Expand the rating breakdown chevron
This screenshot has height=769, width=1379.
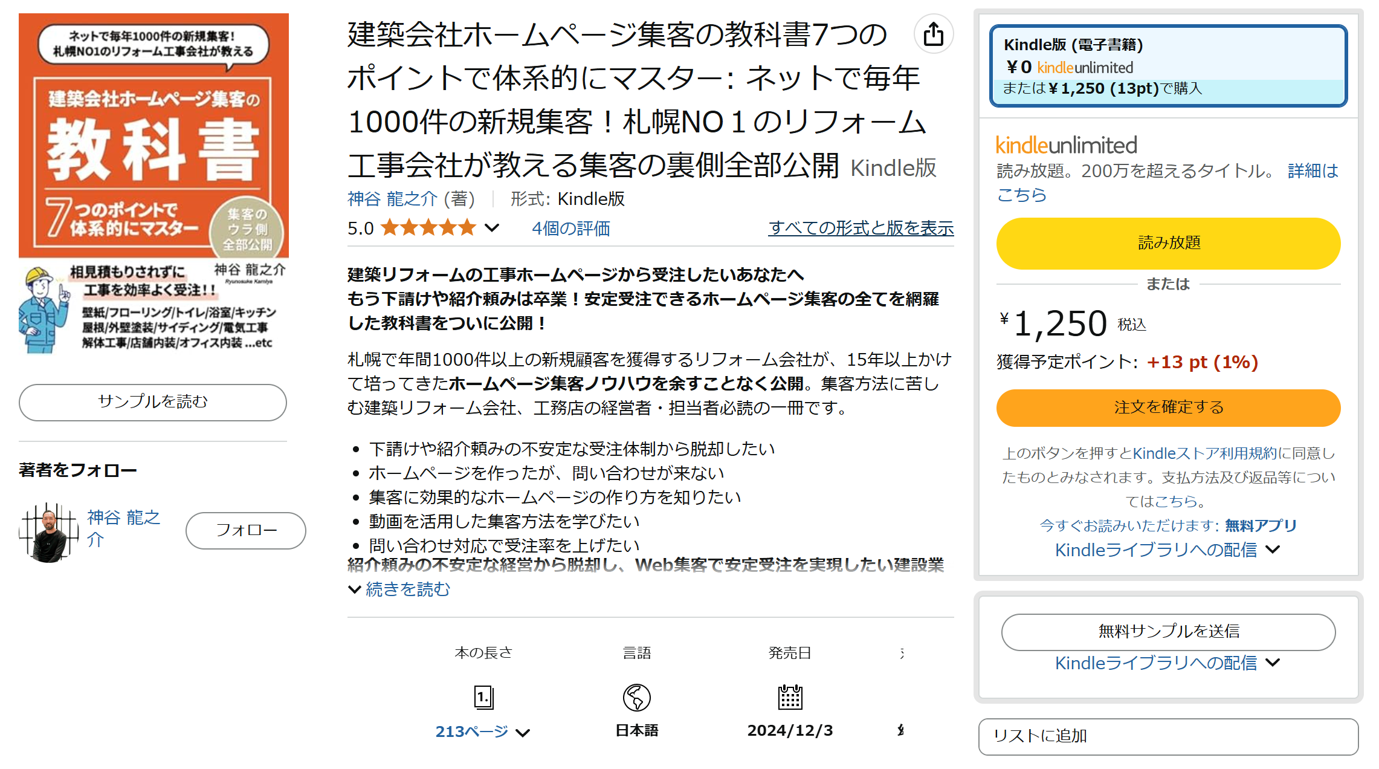pos(492,228)
